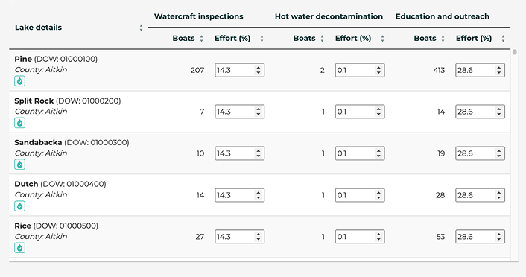Focus Rice education and outreach effort field
This screenshot has height=277, width=526.
pyautogui.click(x=480, y=237)
